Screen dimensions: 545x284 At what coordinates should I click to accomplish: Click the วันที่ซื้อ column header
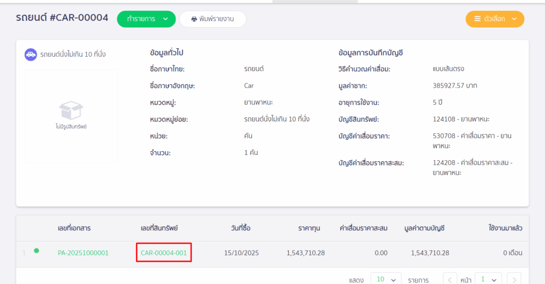click(x=241, y=228)
